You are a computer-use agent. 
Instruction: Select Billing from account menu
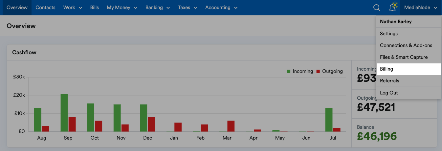point(387,69)
